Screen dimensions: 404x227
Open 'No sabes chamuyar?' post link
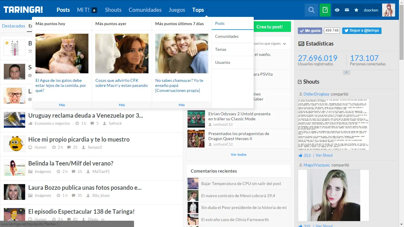(x=179, y=85)
